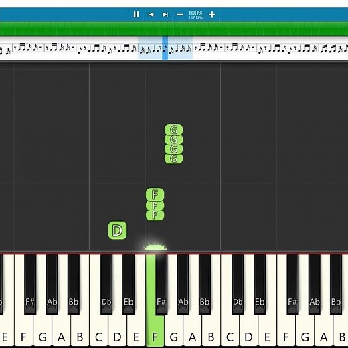The height and width of the screenshot is (348, 348).
Task: Play the left Db black key
Action: click(106, 284)
